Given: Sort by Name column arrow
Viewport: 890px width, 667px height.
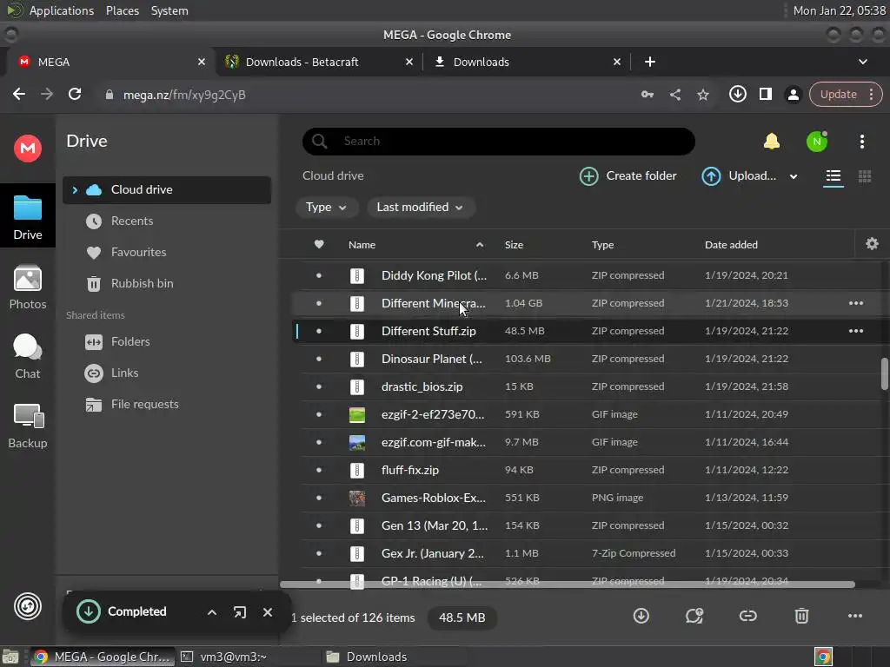Looking at the screenshot, I should [x=480, y=244].
